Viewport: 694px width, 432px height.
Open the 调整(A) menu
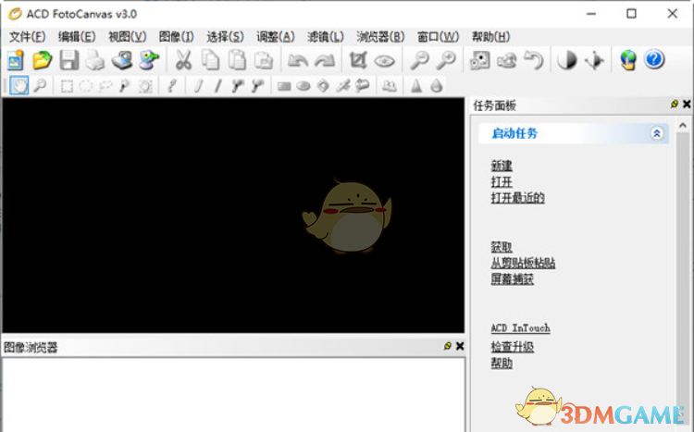point(276,37)
